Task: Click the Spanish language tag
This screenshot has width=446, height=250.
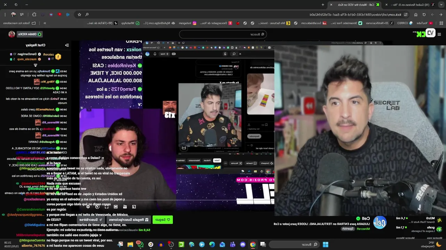Action: 347,228
